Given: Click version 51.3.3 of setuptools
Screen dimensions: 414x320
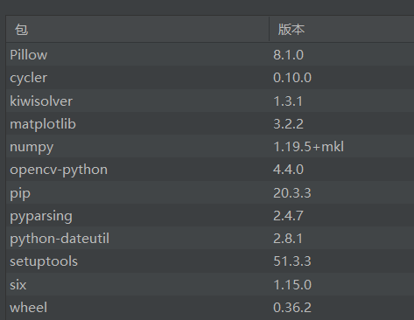Looking at the screenshot, I should [x=292, y=261].
